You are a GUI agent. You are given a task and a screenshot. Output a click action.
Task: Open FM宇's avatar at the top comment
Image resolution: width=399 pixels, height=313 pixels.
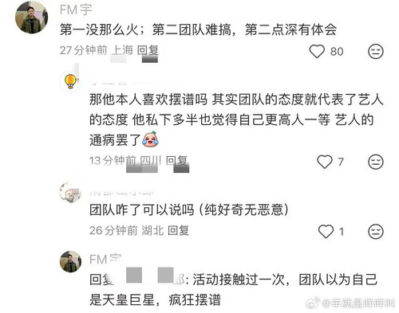32,18
